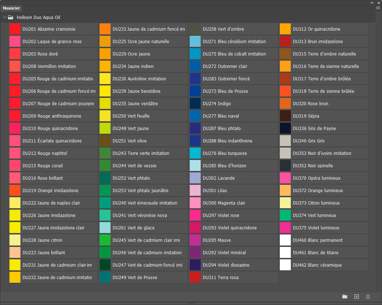Open the Nuancier panel menu
Viewport: 382px width, 305px height.
tap(378, 8)
